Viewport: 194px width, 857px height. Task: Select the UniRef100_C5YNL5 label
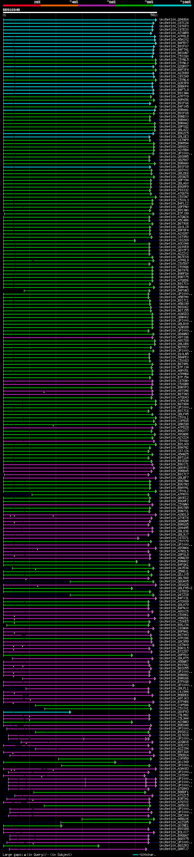click(174, 60)
